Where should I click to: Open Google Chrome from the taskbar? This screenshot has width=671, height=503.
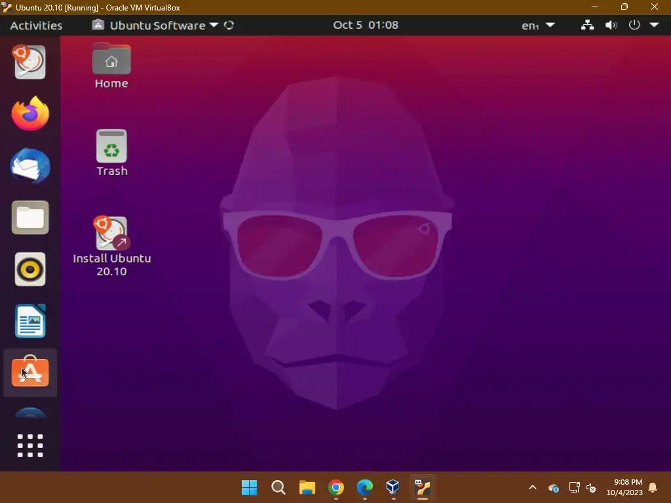tap(336, 487)
